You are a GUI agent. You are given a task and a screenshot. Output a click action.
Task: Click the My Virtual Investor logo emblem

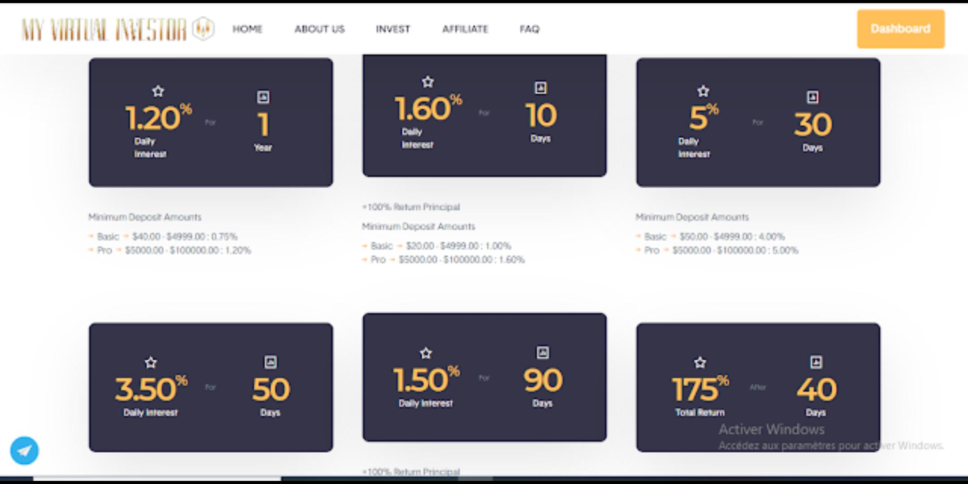203,29
